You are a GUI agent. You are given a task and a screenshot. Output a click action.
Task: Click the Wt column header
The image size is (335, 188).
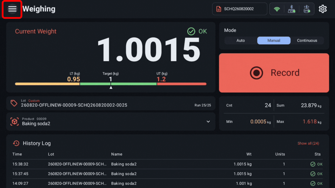(x=249, y=154)
